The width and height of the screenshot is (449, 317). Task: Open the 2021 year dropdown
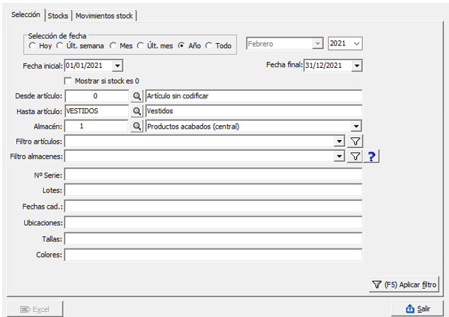click(x=356, y=44)
